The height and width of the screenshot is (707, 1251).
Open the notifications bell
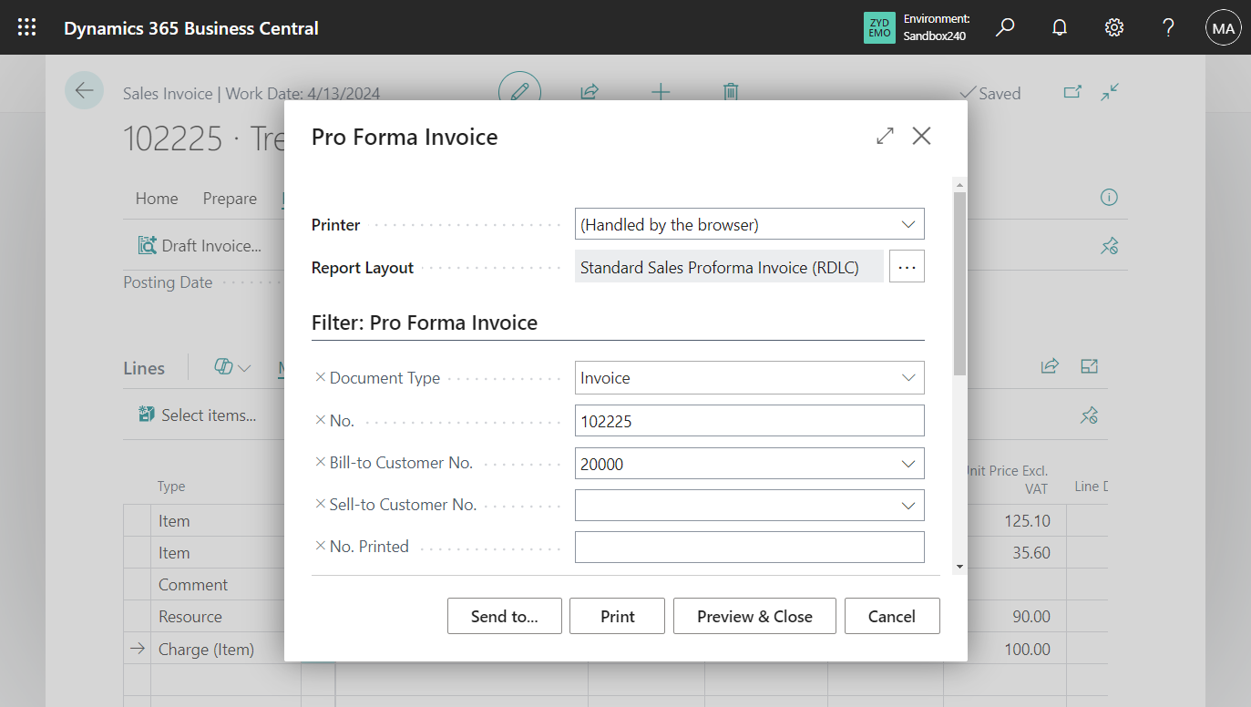[1060, 27]
